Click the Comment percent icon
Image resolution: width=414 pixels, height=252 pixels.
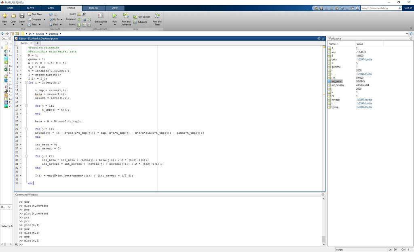coord(79,19)
